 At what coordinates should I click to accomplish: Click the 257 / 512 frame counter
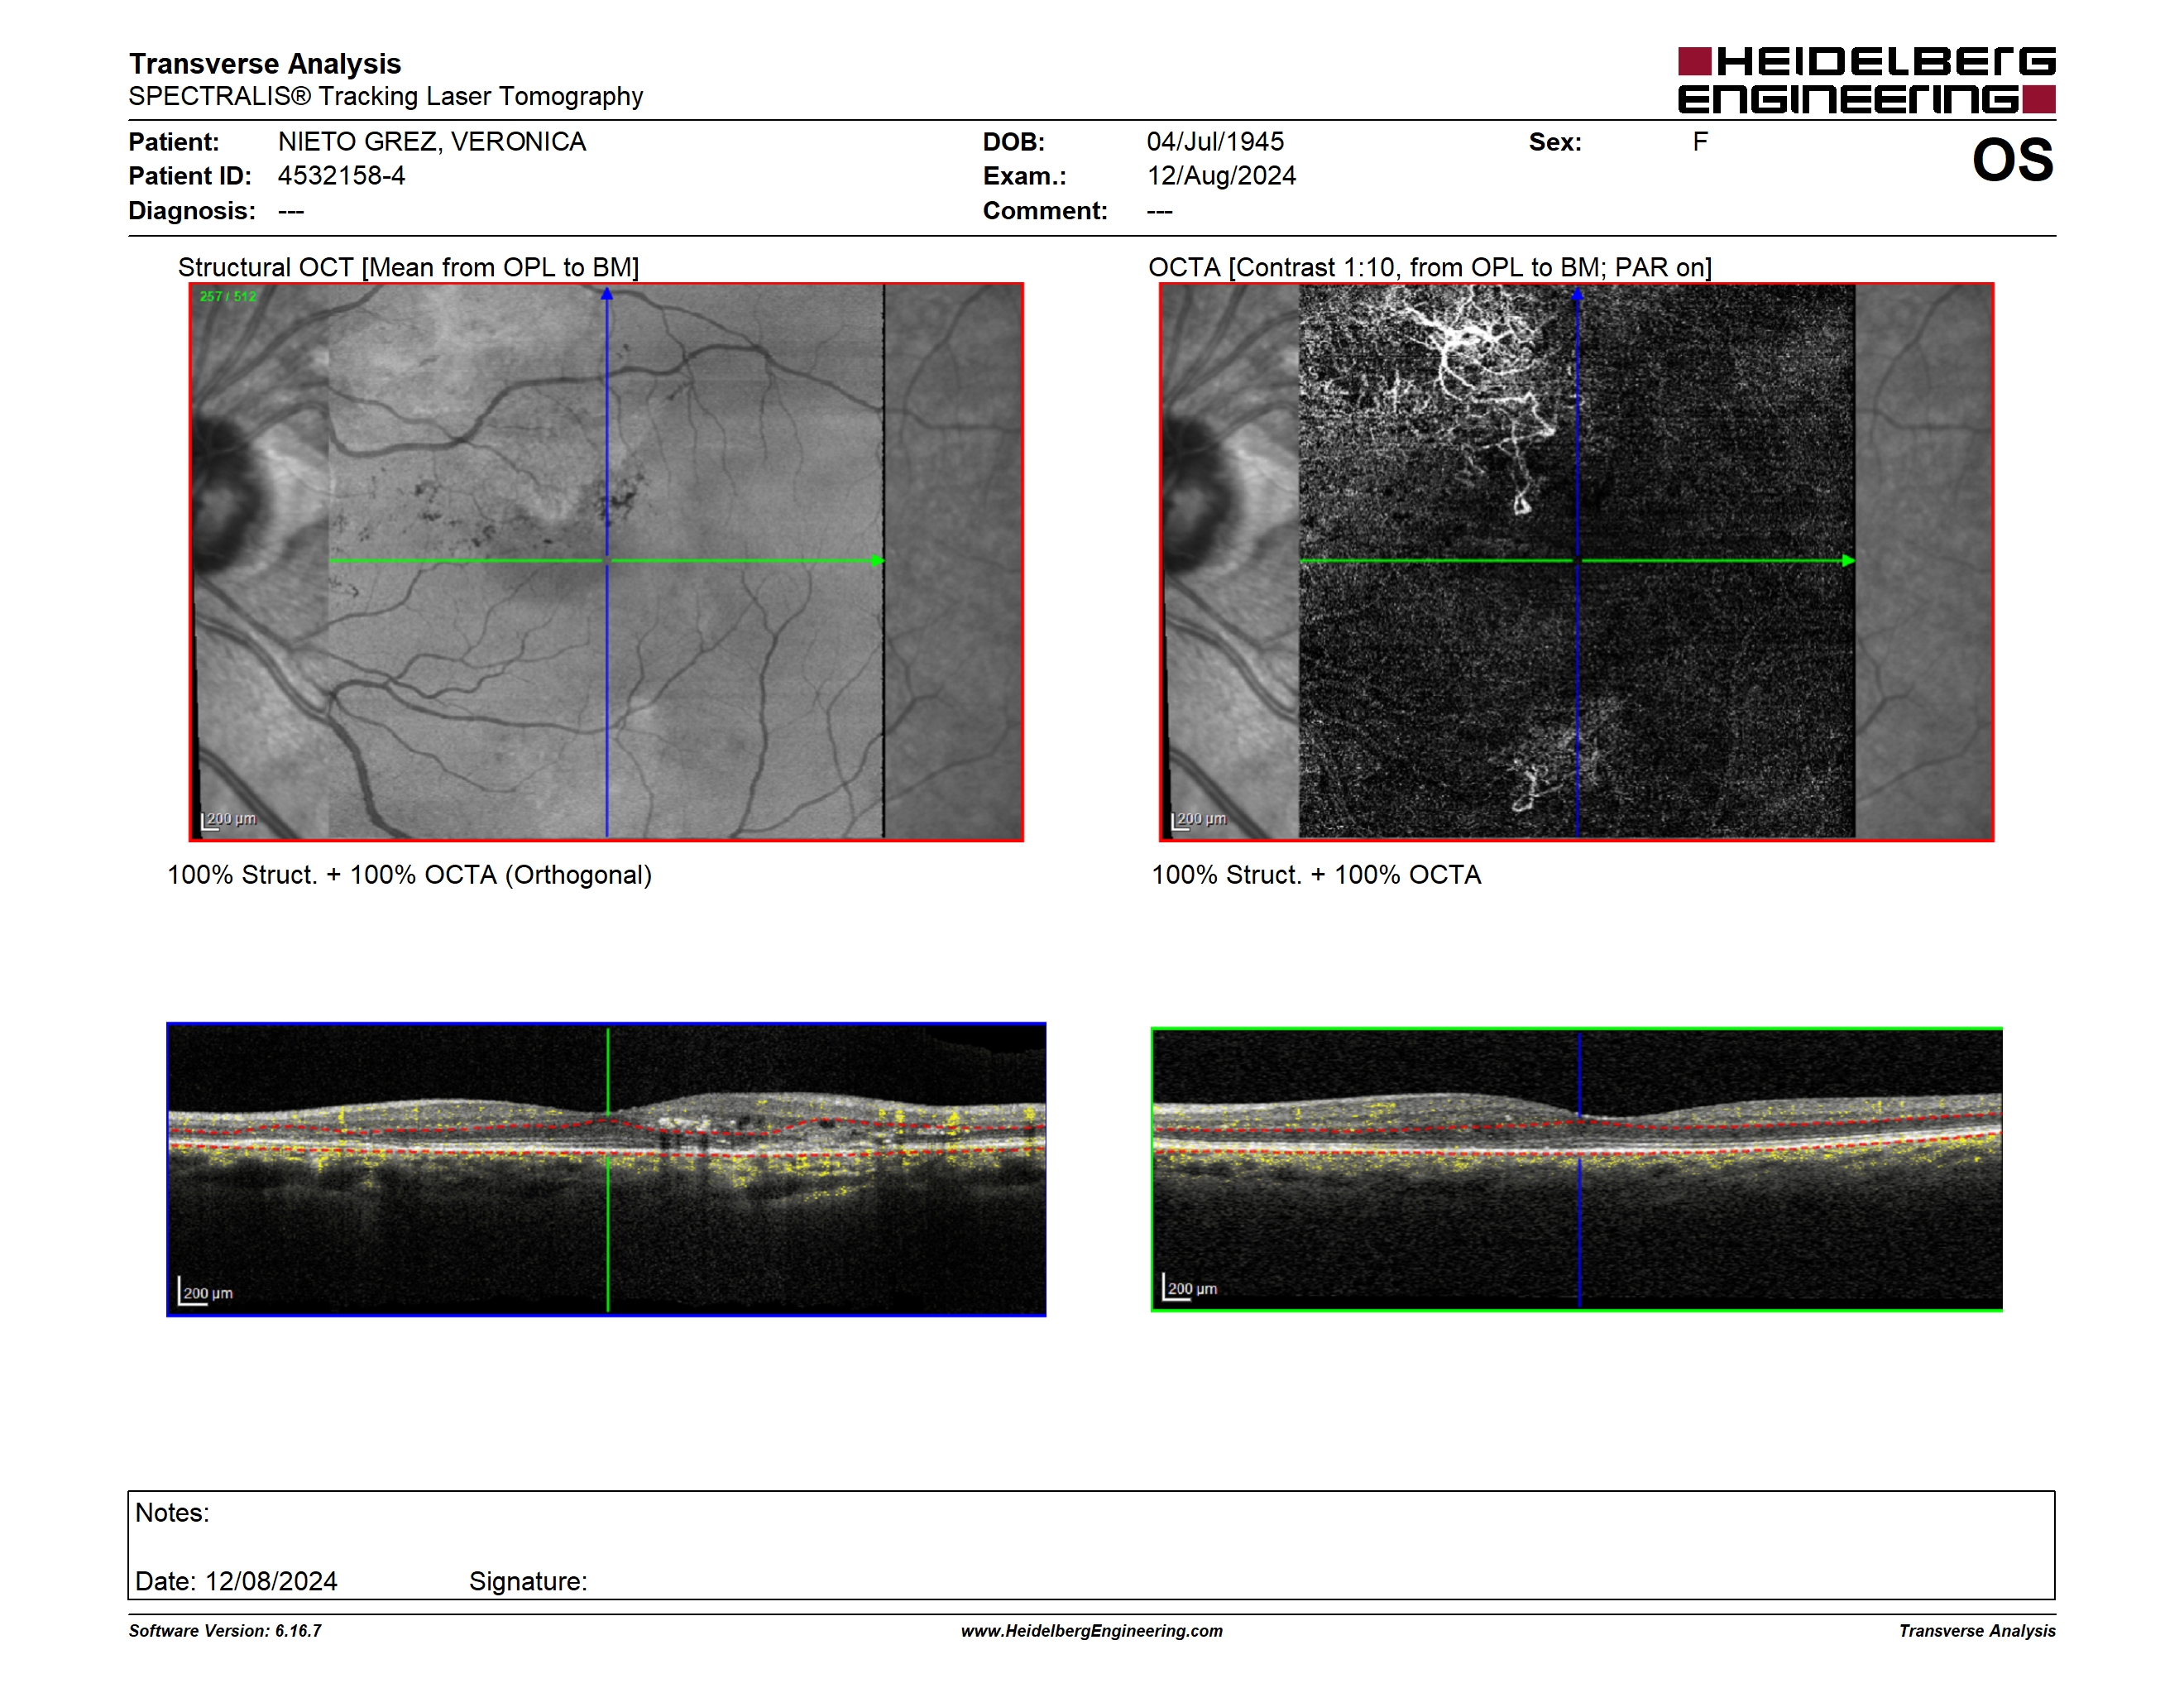click(x=228, y=296)
